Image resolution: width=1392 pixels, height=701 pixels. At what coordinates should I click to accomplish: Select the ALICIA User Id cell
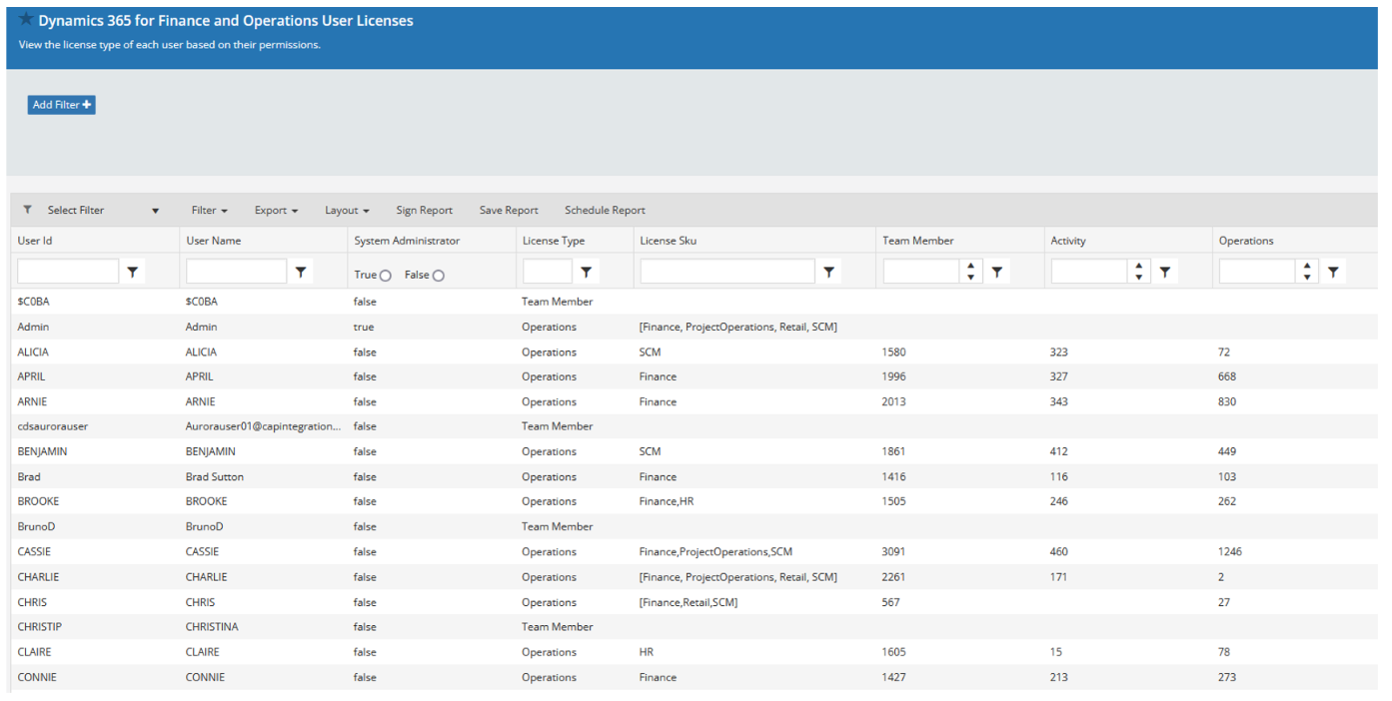coord(33,351)
